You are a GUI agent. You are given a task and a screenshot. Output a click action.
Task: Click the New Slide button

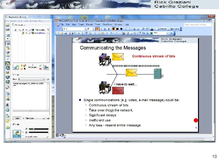pyautogui.click(x=173, y=29)
